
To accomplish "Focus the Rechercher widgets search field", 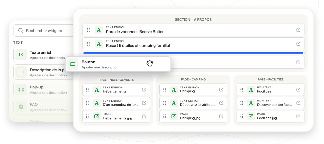I will pos(44,31).
